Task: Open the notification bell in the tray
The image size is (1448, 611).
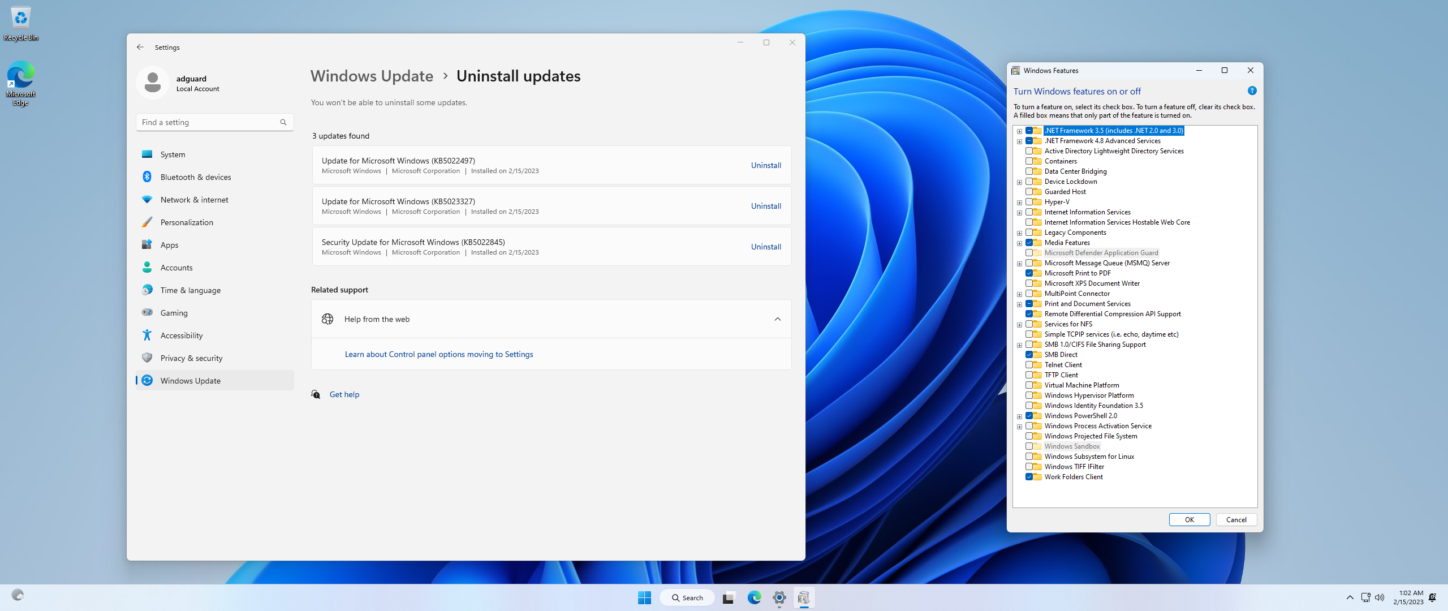Action: [x=1433, y=597]
